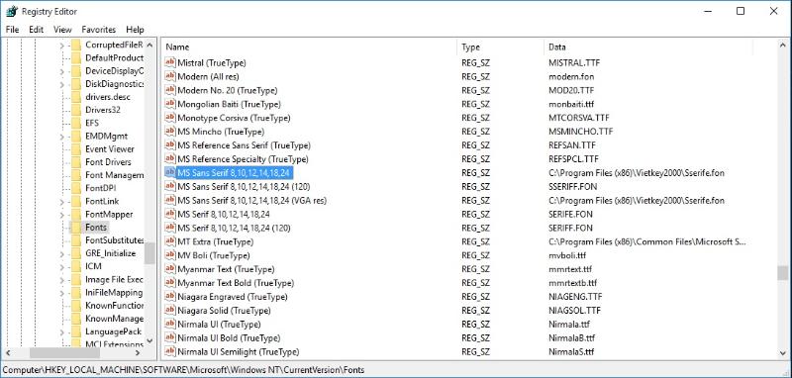
Task: Click the Nirmala UI Bold value icon
Action: click(x=170, y=337)
